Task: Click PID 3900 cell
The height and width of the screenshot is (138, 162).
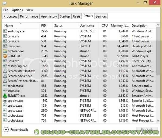Action: [x=44, y=71]
